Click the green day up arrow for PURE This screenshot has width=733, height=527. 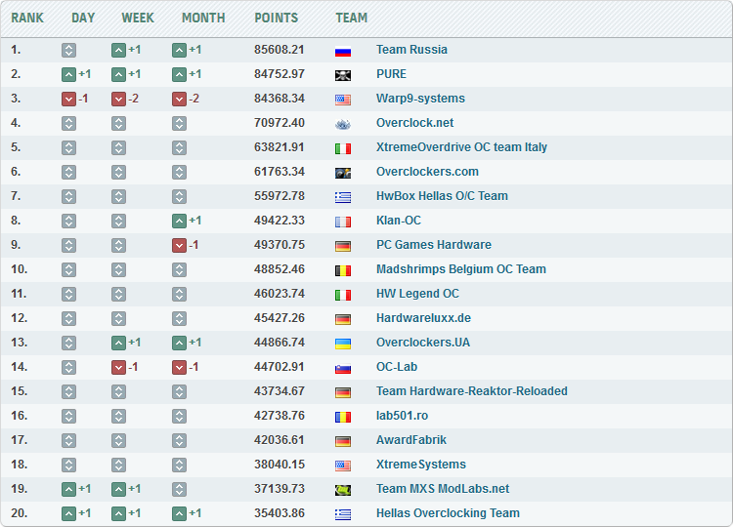click(68, 74)
